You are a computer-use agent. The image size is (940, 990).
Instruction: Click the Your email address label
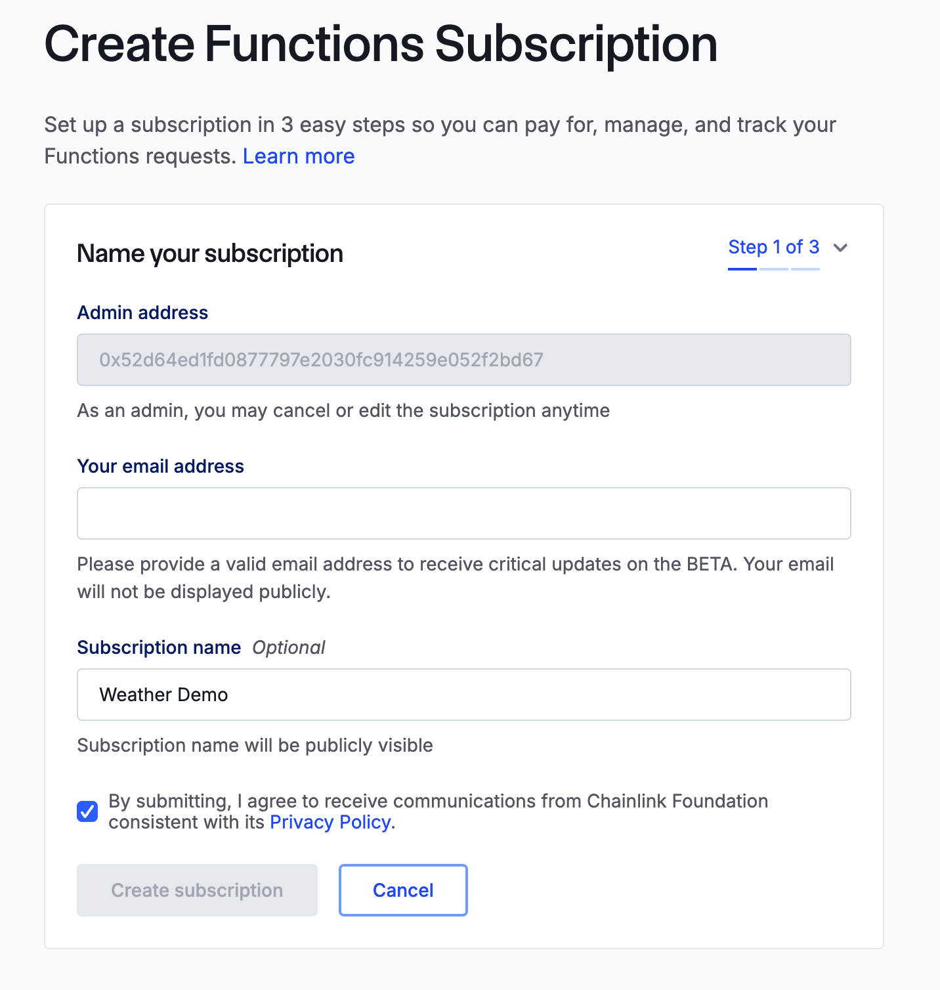pos(161,466)
